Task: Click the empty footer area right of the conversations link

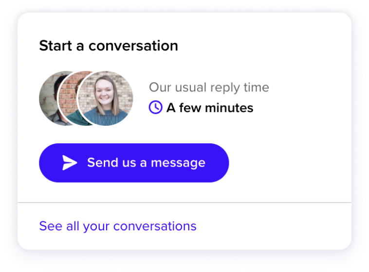Action: [x=273, y=226]
